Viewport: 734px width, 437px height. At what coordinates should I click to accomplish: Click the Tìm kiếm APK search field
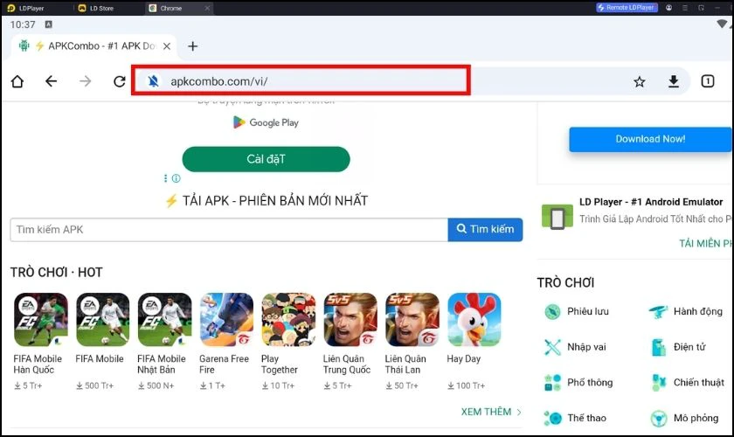pyautogui.click(x=229, y=230)
